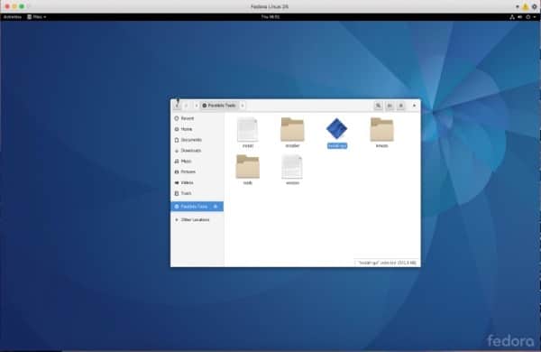541x352 pixels.
Task: Click the path bar left scroll arrow
Action: tap(197, 106)
